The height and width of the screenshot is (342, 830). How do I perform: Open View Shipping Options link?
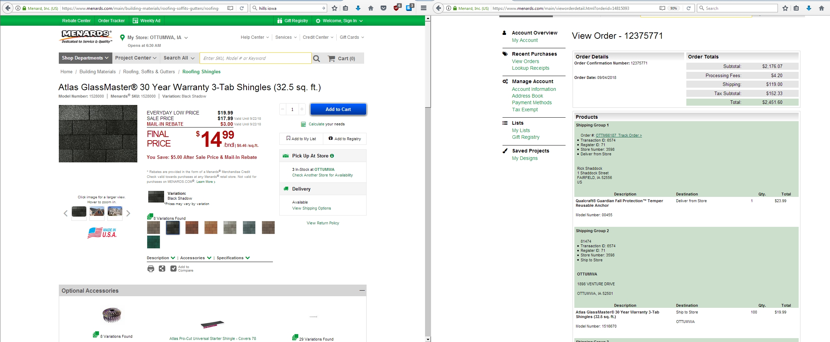click(x=312, y=209)
